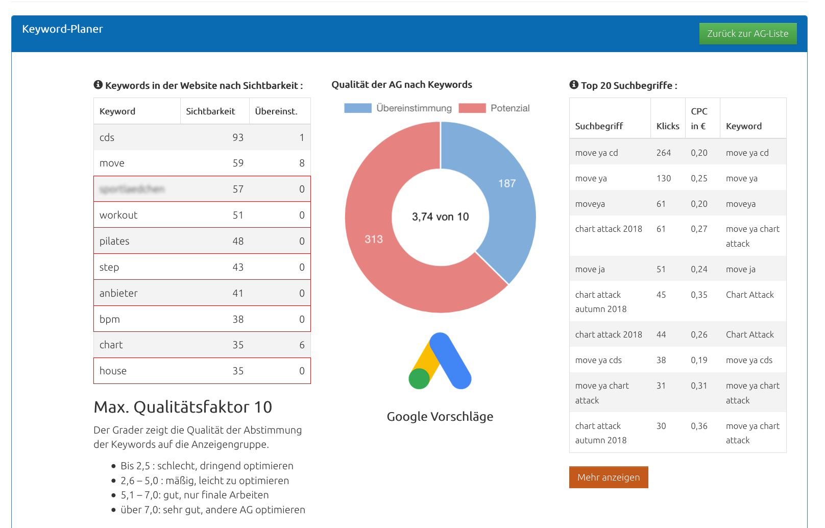Select the 'cds' keyword row
Screen dimensions: 825x528
click(202, 137)
